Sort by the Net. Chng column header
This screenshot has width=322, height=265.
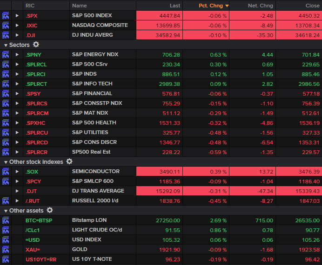pos(253,6)
